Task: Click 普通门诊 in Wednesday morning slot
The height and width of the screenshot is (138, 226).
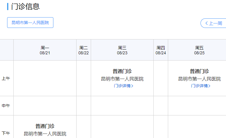Action: [x=122, y=71]
